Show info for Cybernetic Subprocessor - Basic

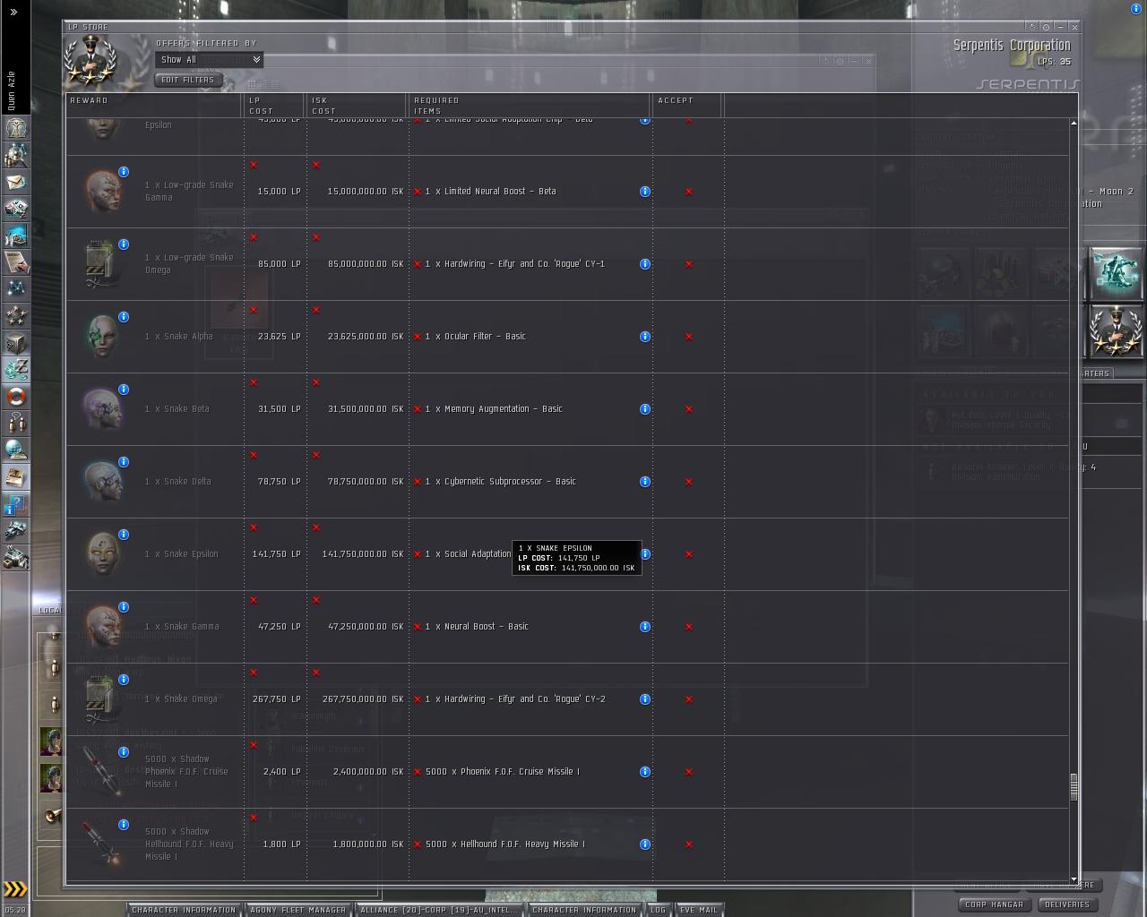[644, 482]
